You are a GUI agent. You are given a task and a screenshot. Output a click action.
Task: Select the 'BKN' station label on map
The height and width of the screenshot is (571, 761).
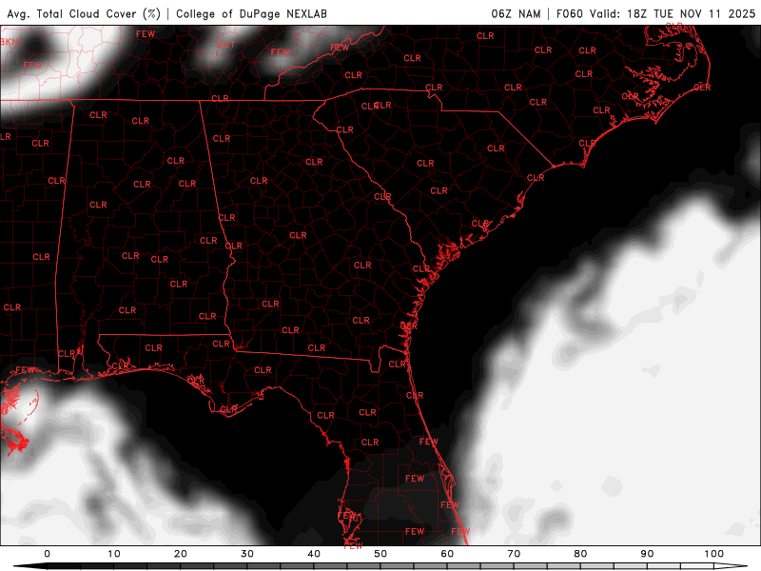coord(9,42)
